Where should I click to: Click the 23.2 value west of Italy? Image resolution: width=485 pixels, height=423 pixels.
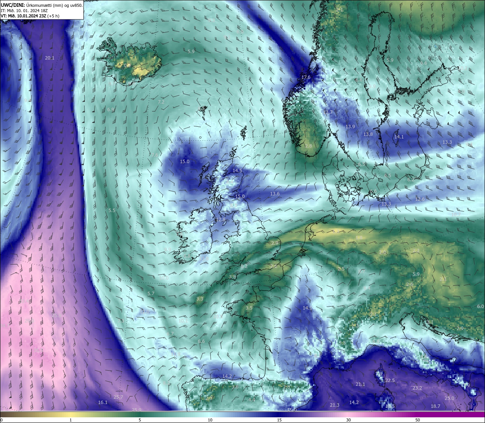pyautogui.click(x=417, y=388)
